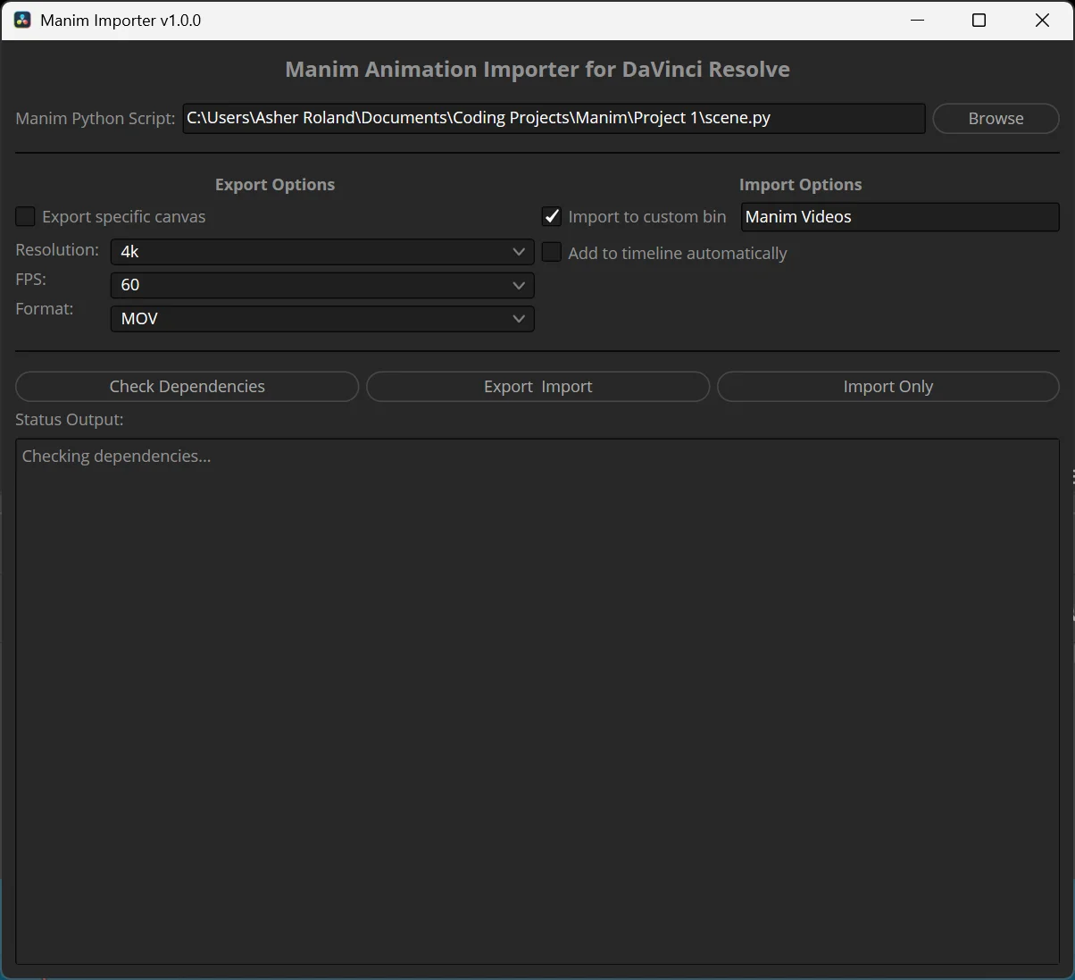
Task: Click the Status Output text area
Action: click(537, 701)
